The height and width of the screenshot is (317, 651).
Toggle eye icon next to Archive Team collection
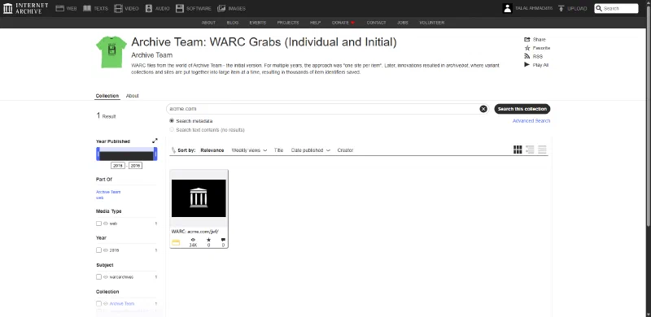point(106,304)
